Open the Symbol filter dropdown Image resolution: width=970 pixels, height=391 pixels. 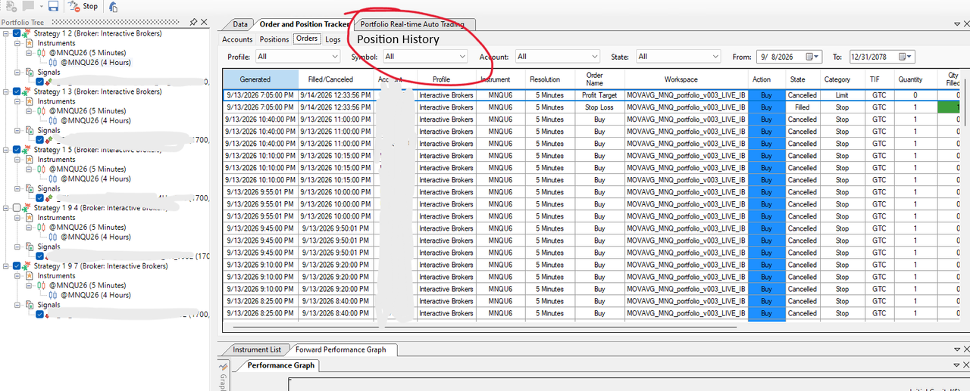click(425, 56)
